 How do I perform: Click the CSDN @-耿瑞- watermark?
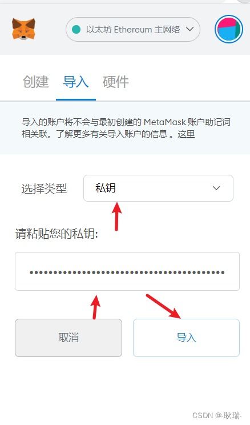click(x=217, y=415)
